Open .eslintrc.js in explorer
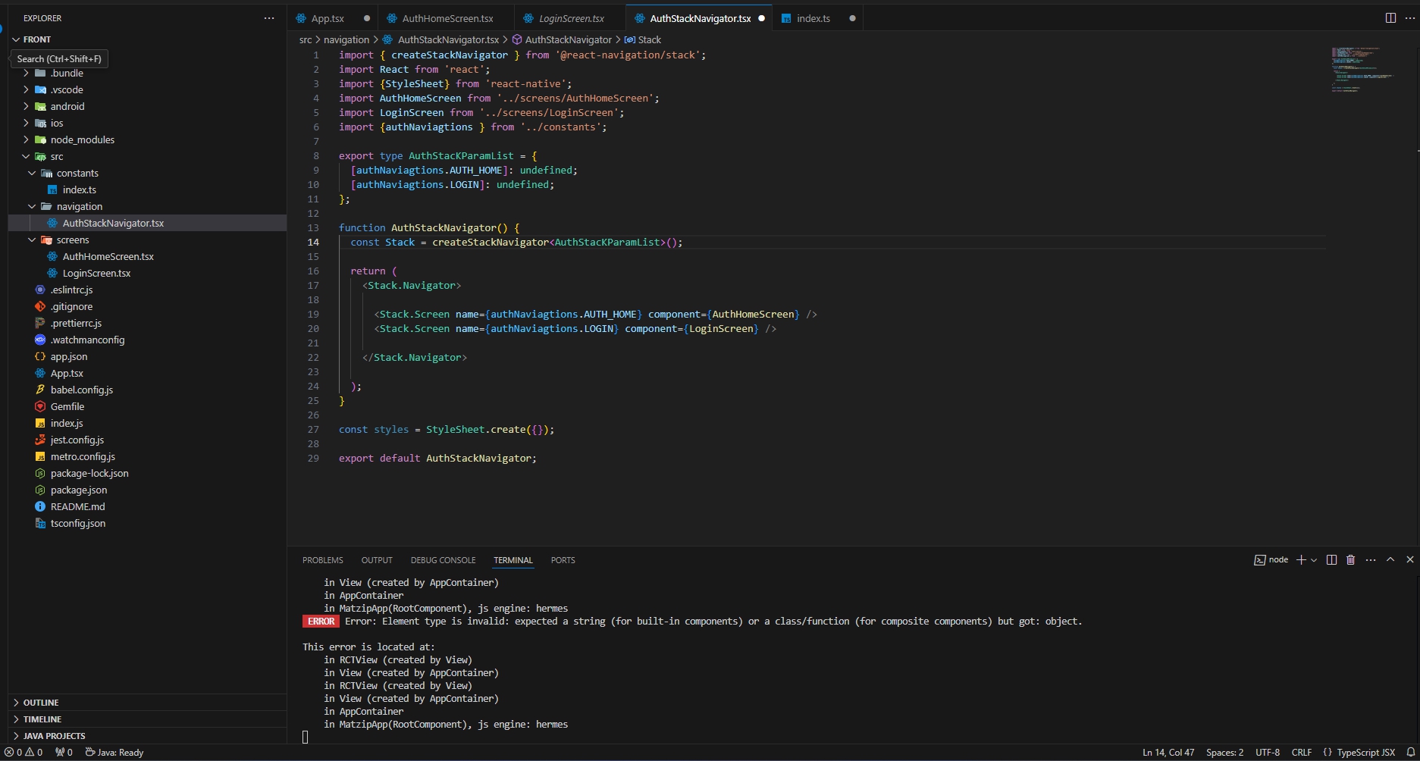 pos(71,290)
